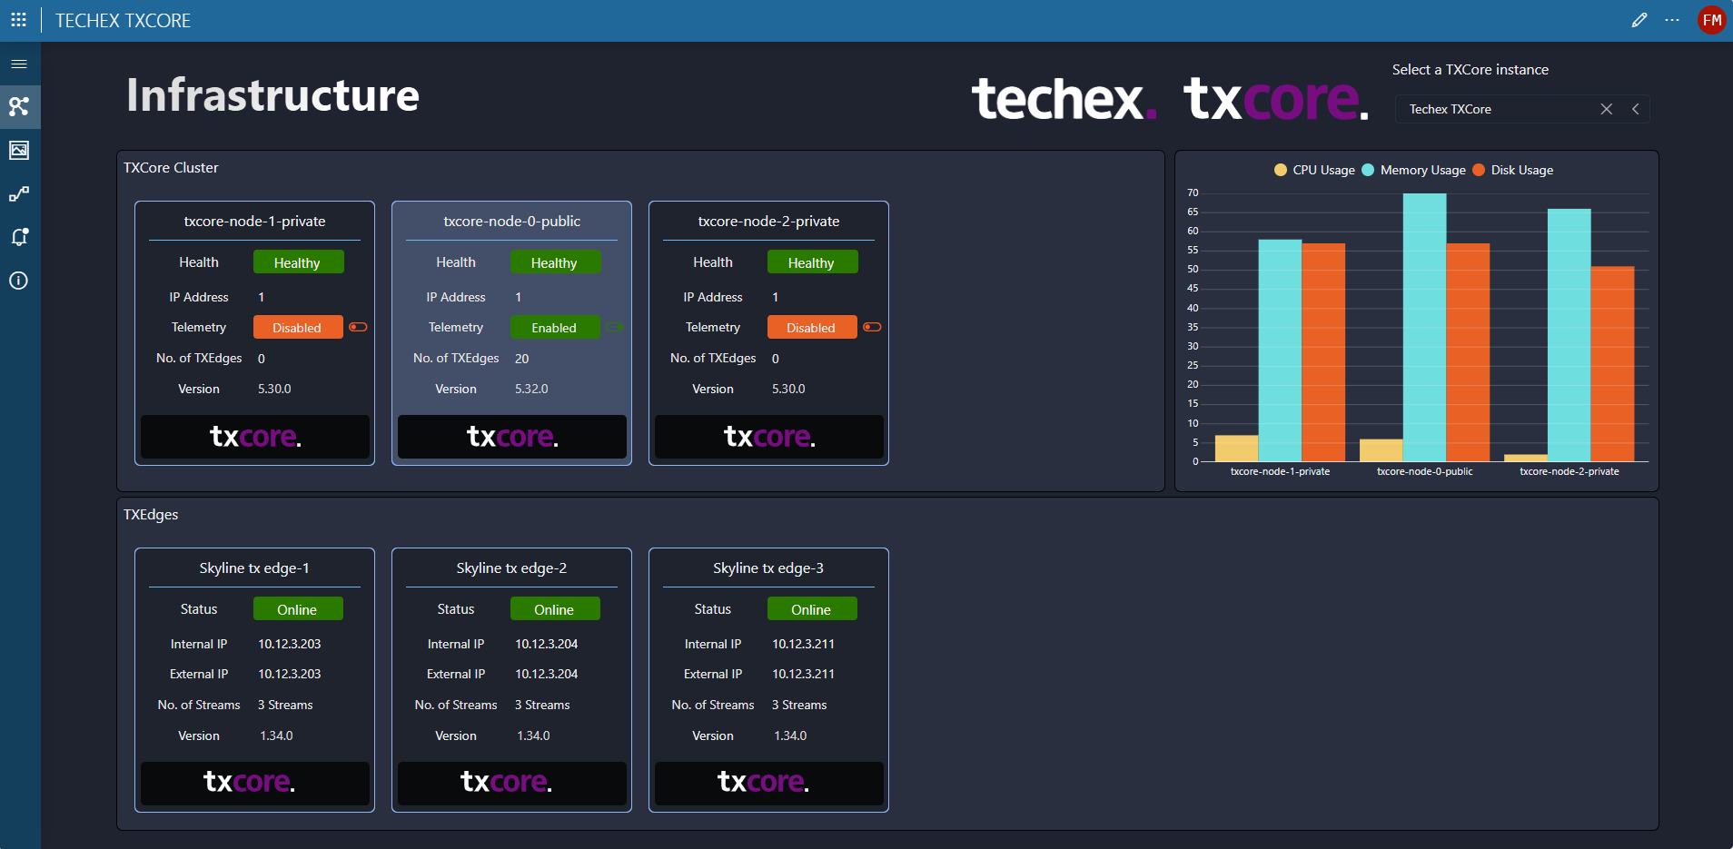Click TXEdges count 20 on node-0-public
Viewport: 1733px width, 849px height.
click(521, 359)
